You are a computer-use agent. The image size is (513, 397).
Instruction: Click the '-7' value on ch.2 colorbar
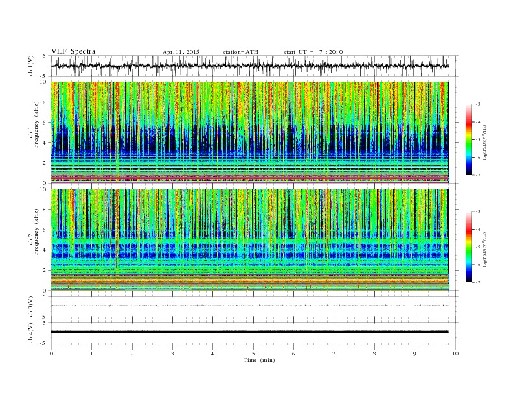click(477, 282)
